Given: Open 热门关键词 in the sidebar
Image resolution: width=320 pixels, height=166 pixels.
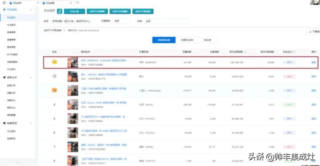Looking at the screenshot, I should [12, 55].
